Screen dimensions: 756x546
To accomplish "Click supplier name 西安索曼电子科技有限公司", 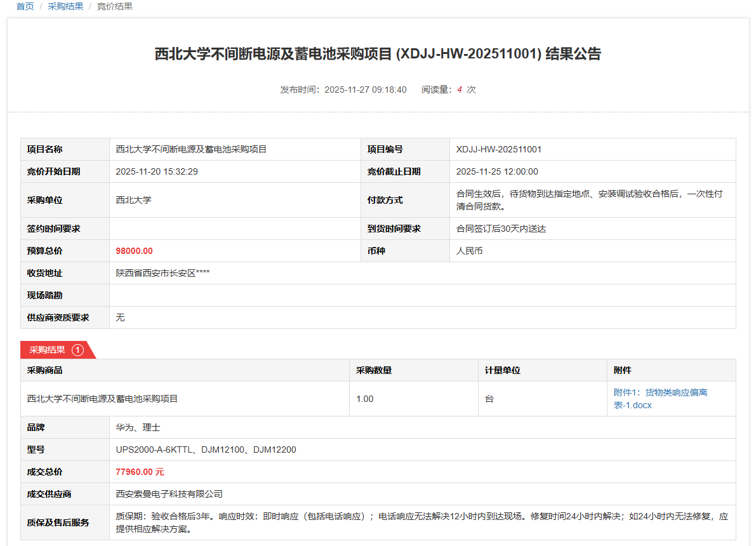I will 169,494.
